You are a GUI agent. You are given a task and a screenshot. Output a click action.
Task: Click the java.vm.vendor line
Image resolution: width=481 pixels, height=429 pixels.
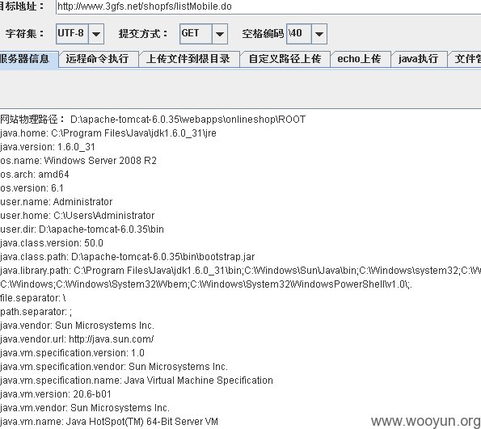pos(85,408)
